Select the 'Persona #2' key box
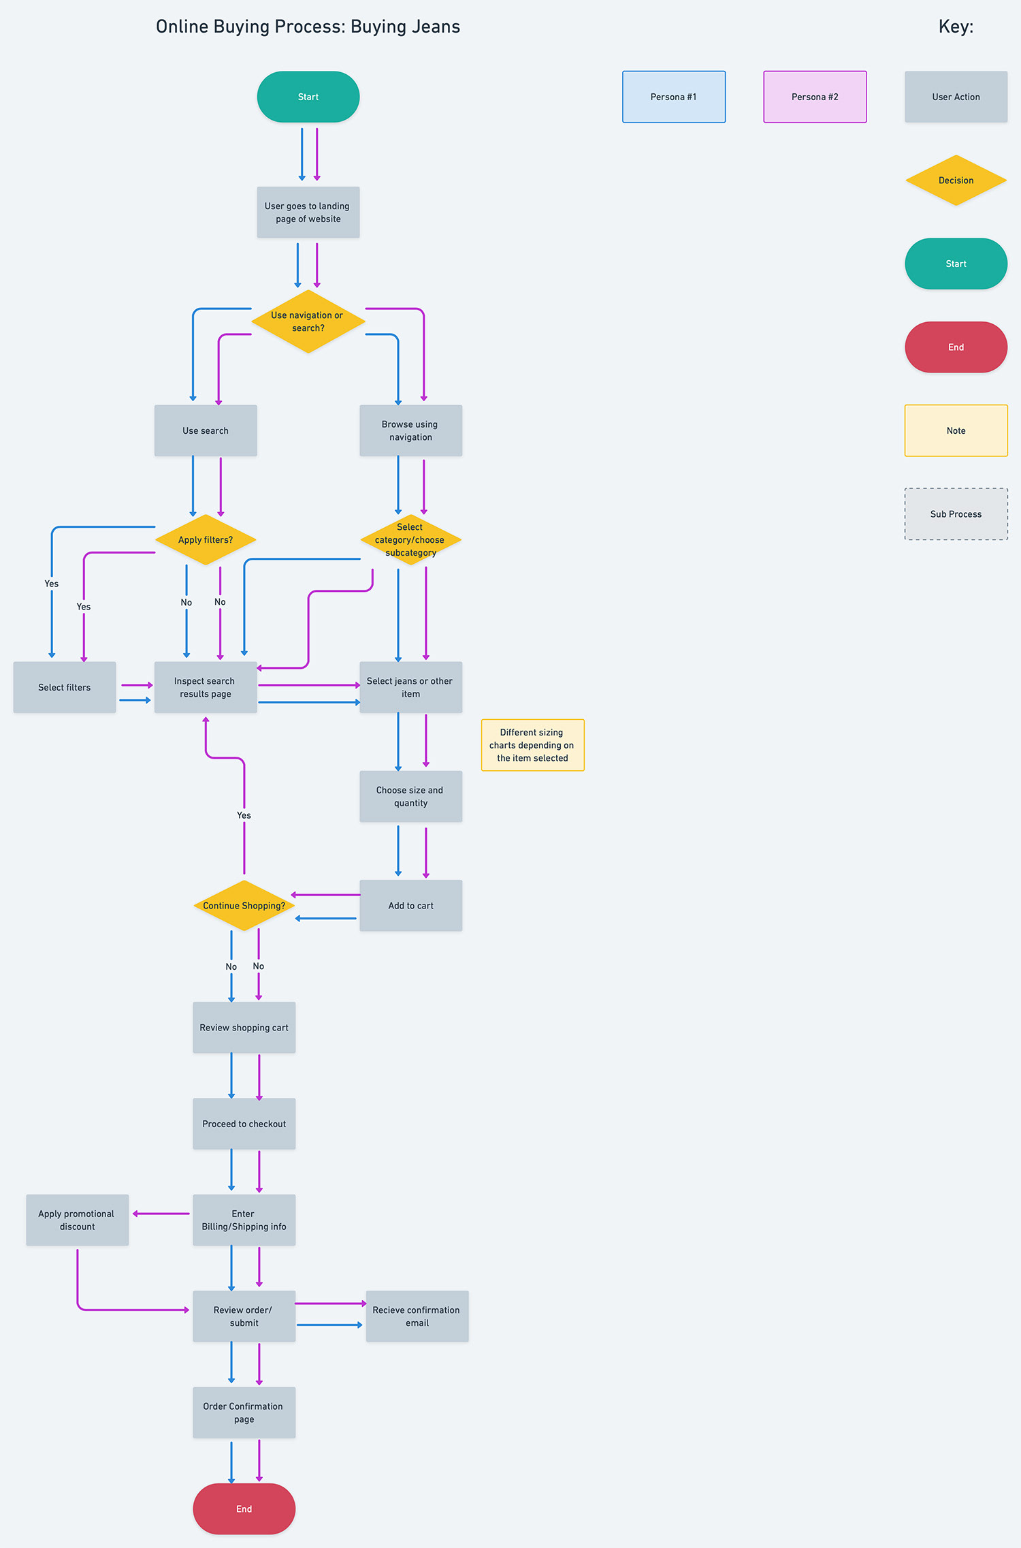The image size is (1021, 1548). 815,97
